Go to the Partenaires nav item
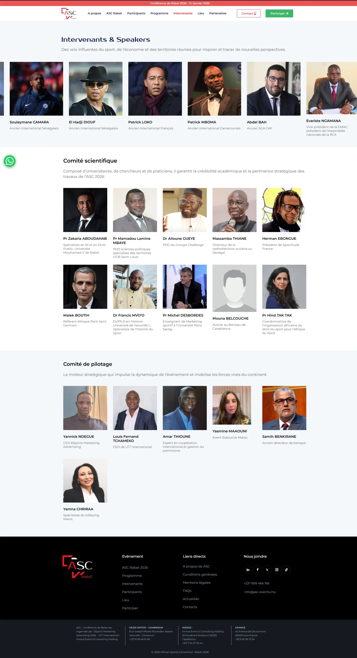Viewport: 357px width, 658px height. click(x=218, y=13)
